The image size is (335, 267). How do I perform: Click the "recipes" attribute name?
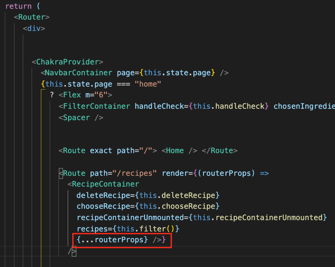click(x=92, y=229)
